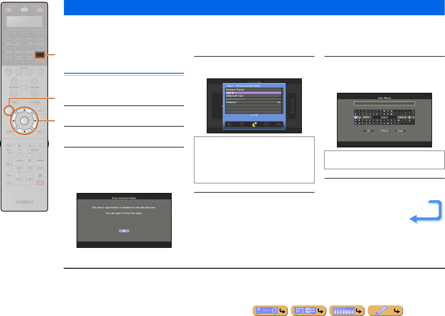Screen dimensions: 445x316
Task: Click the ENTERTAIN program button on remote
Action: [x=40, y=161]
